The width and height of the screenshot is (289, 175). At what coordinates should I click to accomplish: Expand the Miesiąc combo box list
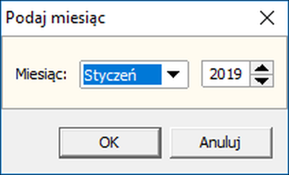click(x=173, y=75)
